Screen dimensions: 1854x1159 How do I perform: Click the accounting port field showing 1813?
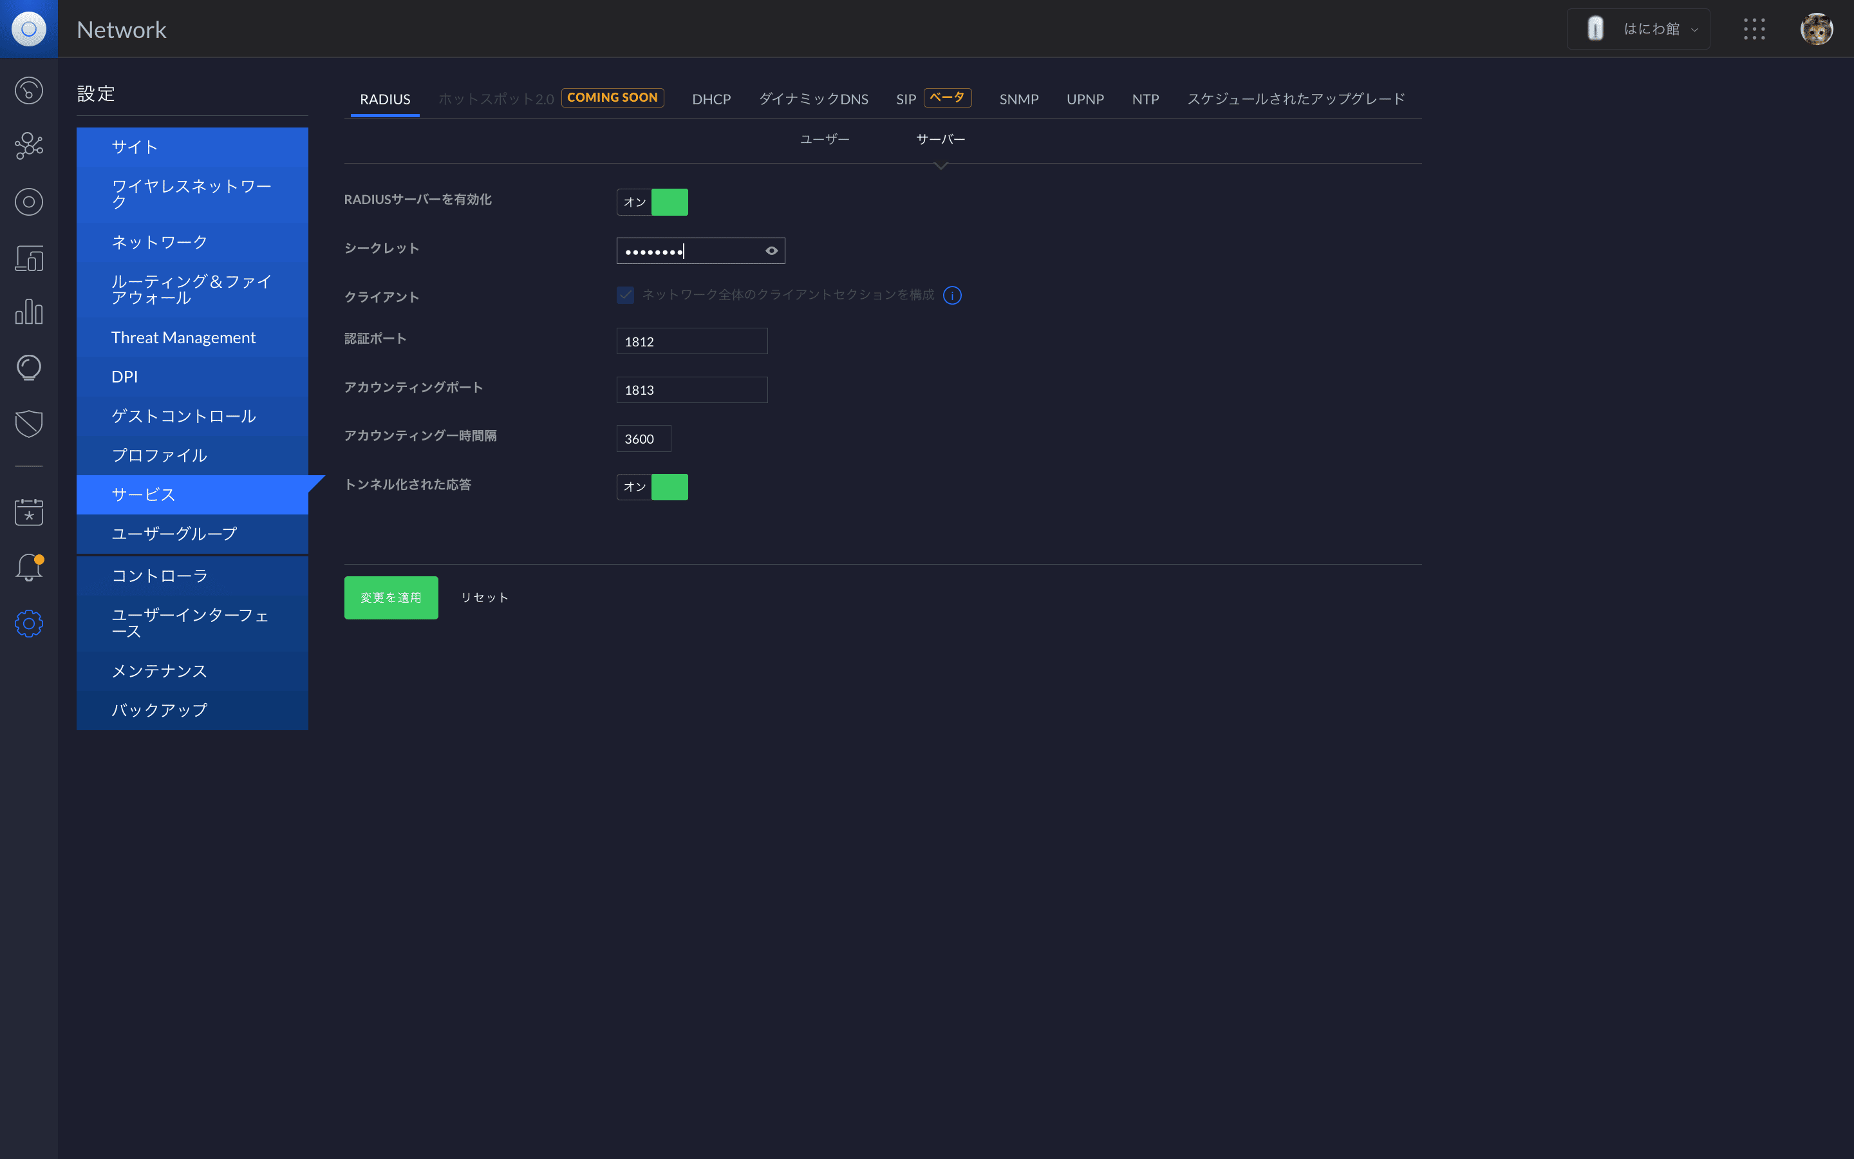coord(692,390)
